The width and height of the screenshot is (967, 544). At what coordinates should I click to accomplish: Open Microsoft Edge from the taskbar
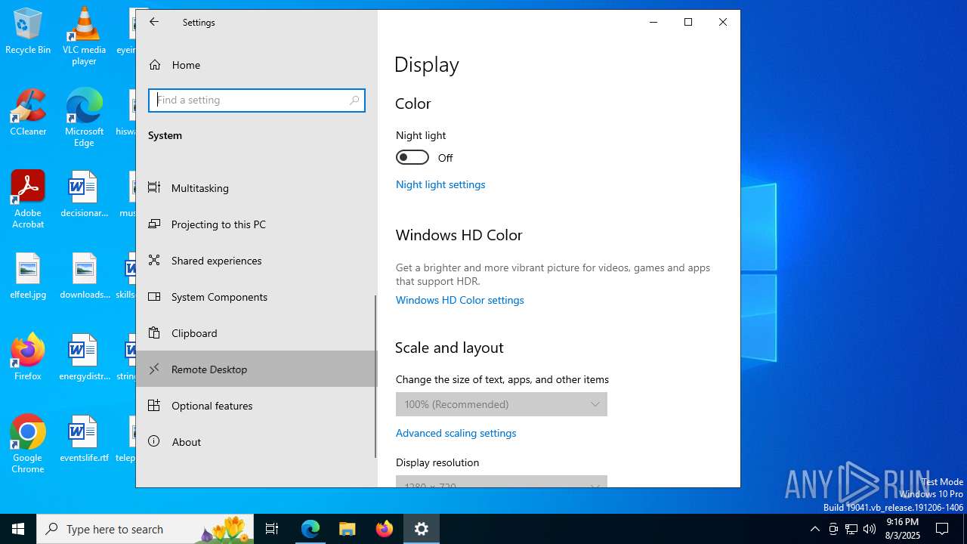coord(310,529)
